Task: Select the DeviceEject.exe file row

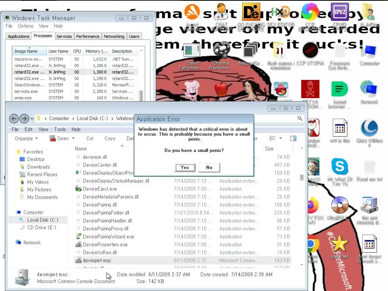Action: point(183,189)
